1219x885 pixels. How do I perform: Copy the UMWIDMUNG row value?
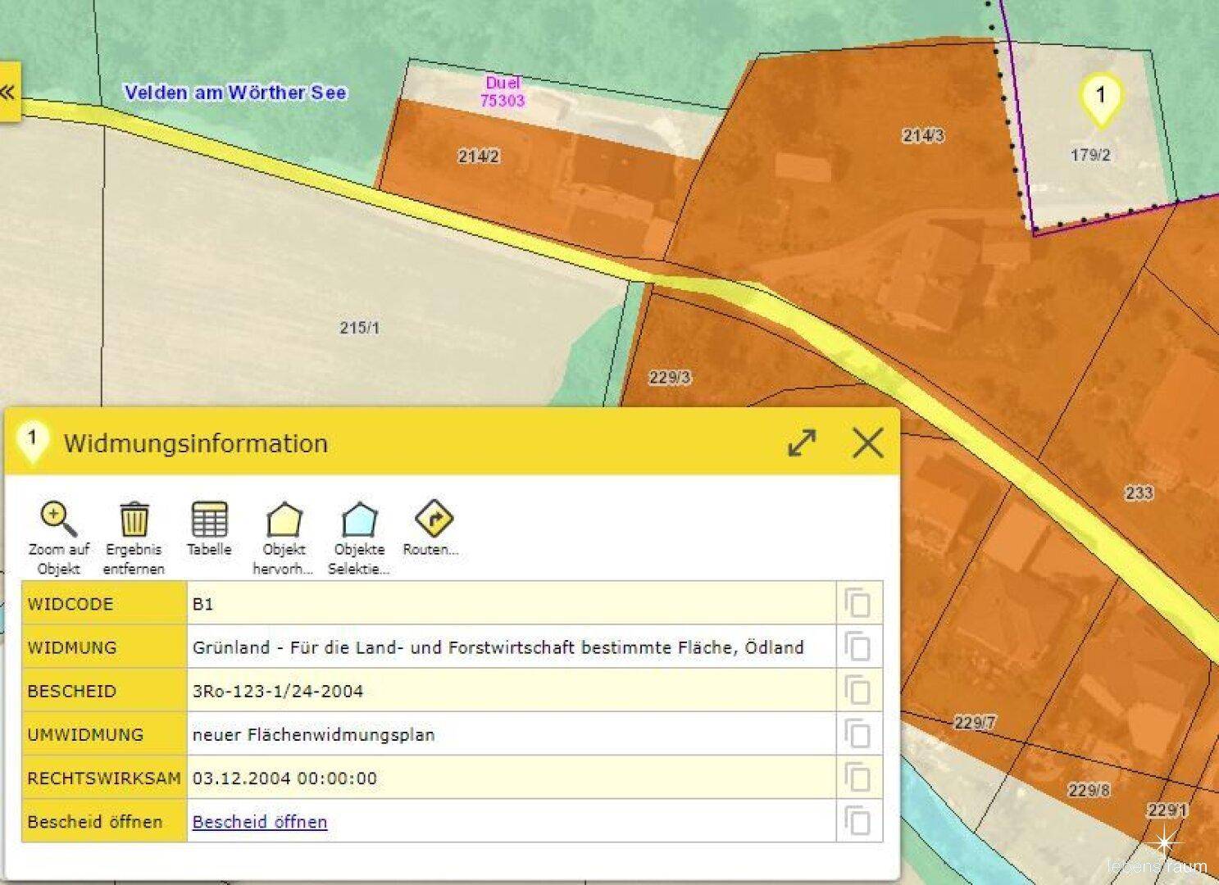pyautogui.click(x=857, y=734)
